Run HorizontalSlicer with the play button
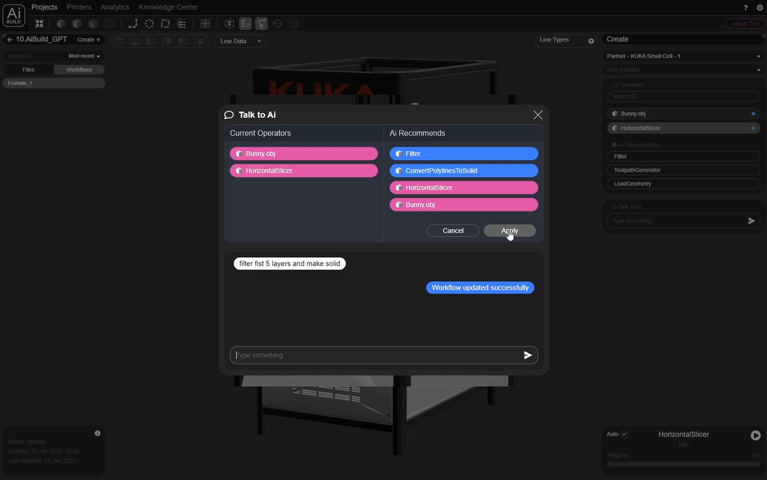 pos(755,435)
